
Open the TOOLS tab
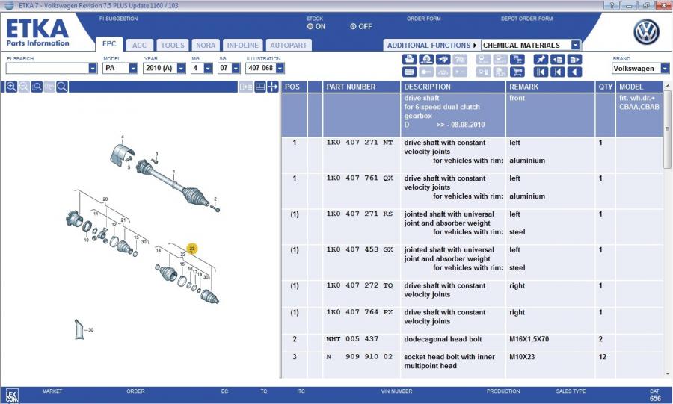pyautogui.click(x=173, y=45)
